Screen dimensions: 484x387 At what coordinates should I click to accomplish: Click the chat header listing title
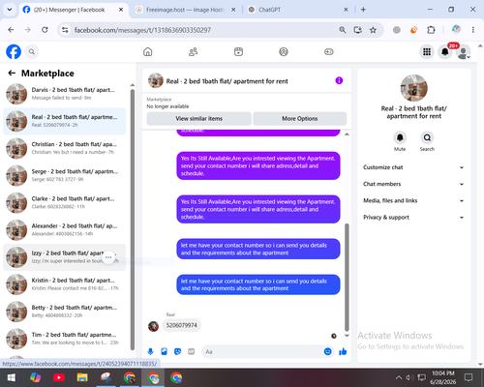[x=227, y=81]
